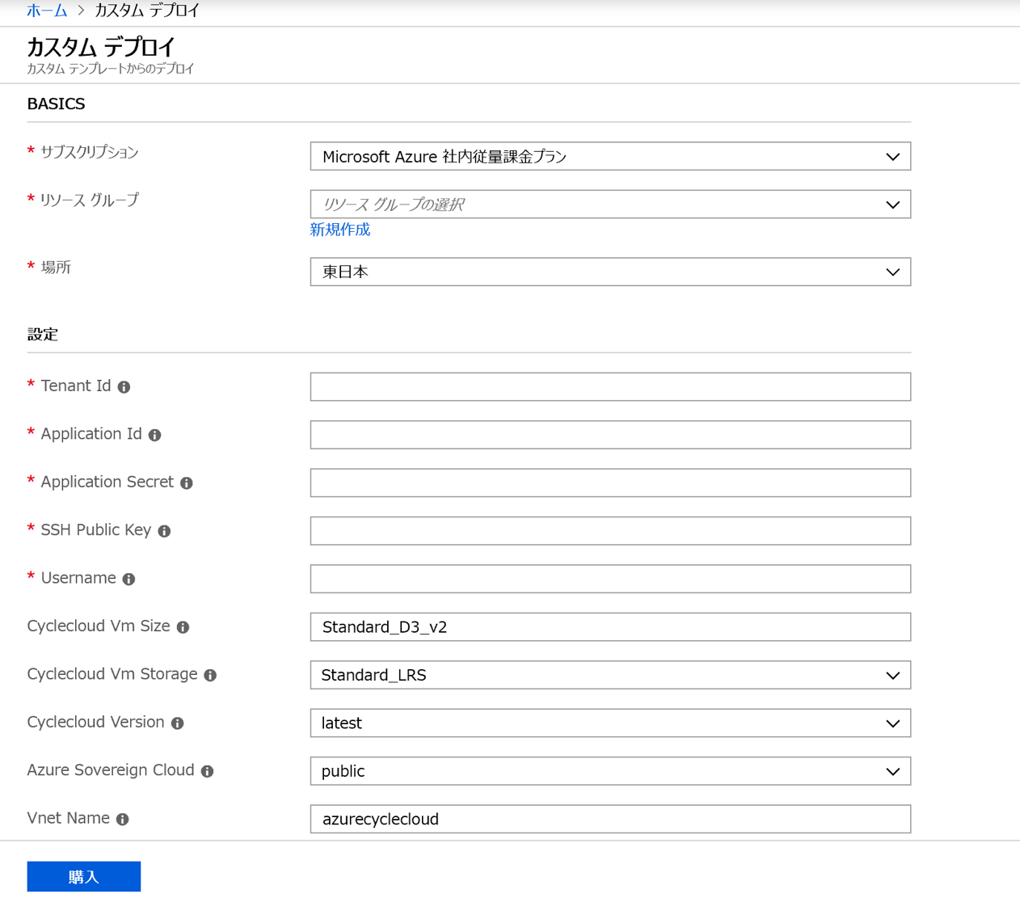
Task: Open the Username info tooltip icon
Action: pos(129,579)
